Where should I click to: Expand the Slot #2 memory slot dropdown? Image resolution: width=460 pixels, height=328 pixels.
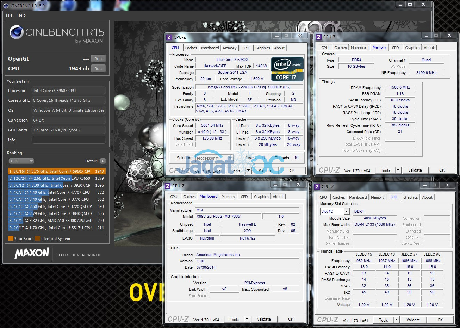click(347, 211)
